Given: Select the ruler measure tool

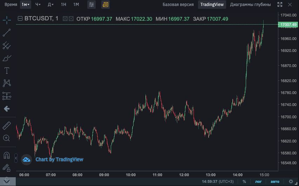Looking at the screenshot, I should pos(7,126).
